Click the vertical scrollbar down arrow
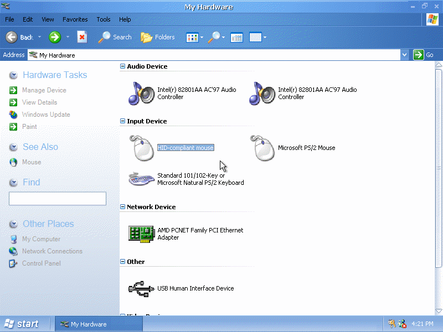The height and width of the screenshot is (332, 443). [x=439, y=311]
